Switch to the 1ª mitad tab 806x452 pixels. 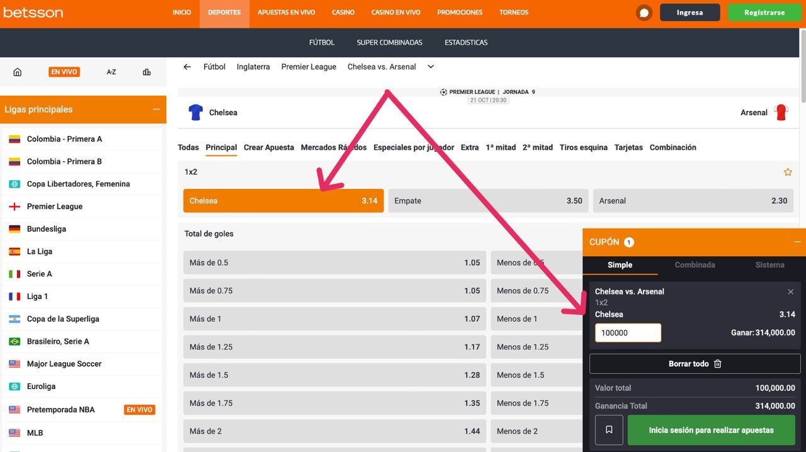click(x=501, y=147)
